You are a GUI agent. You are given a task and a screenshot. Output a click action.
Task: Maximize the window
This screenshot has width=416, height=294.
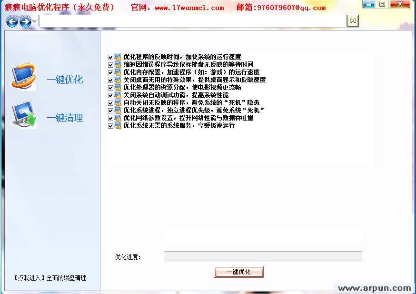tap(382, 4)
